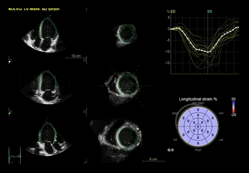Click the G:0 global strain value
The height and width of the screenshot is (173, 249).
coord(170,150)
